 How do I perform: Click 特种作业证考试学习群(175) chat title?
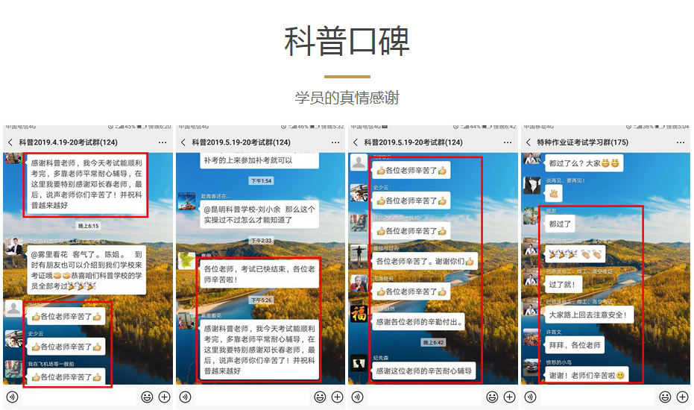coord(582,142)
